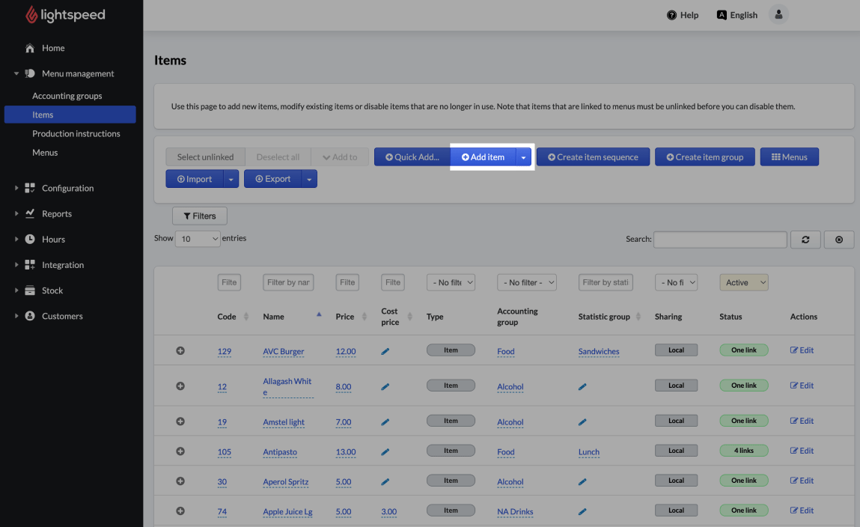Click the Help question mark icon
This screenshot has height=527, width=860.
coord(671,15)
